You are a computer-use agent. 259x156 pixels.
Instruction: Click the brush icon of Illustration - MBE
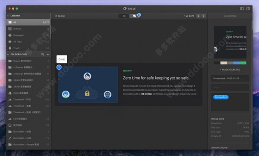(10, 138)
